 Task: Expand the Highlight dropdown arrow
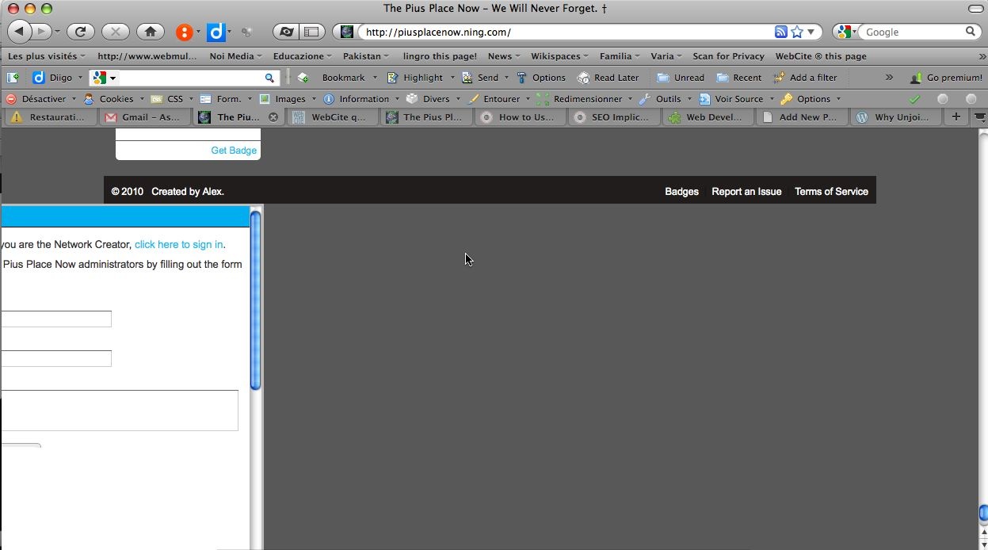tap(452, 78)
